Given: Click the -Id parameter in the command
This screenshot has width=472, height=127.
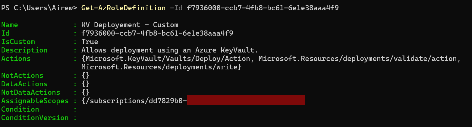Looking at the screenshot, I should tap(176, 8).
